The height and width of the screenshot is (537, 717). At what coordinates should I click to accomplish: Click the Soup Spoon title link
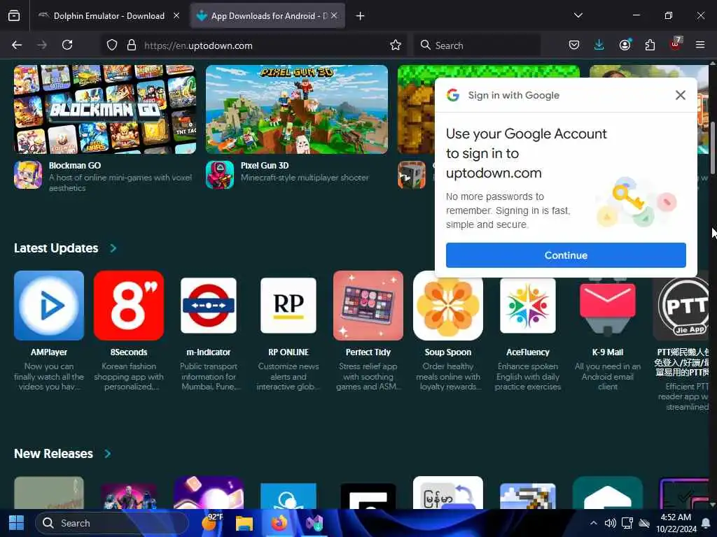(x=447, y=352)
